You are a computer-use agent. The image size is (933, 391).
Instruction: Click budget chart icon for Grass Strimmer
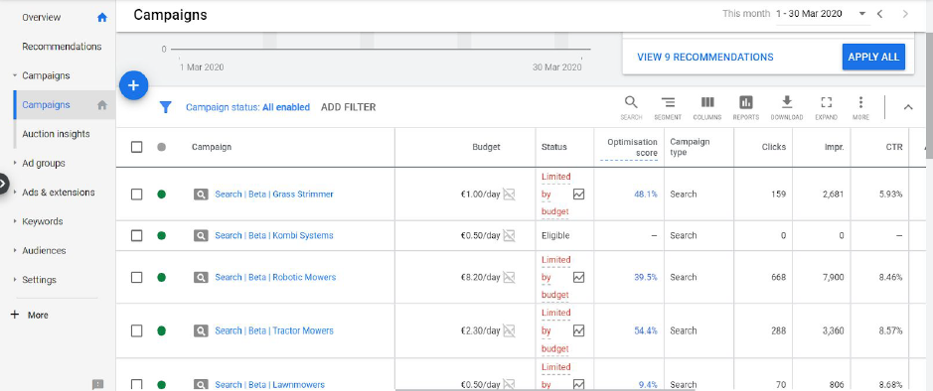[509, 195]
